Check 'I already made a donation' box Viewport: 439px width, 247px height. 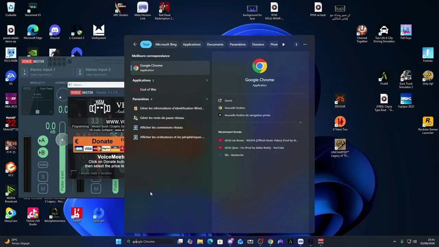coord(74,173)
